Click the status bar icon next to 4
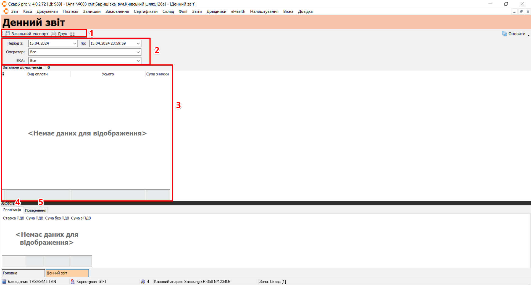Viewport: 531px width, 285px height. (x=143, y=281)
